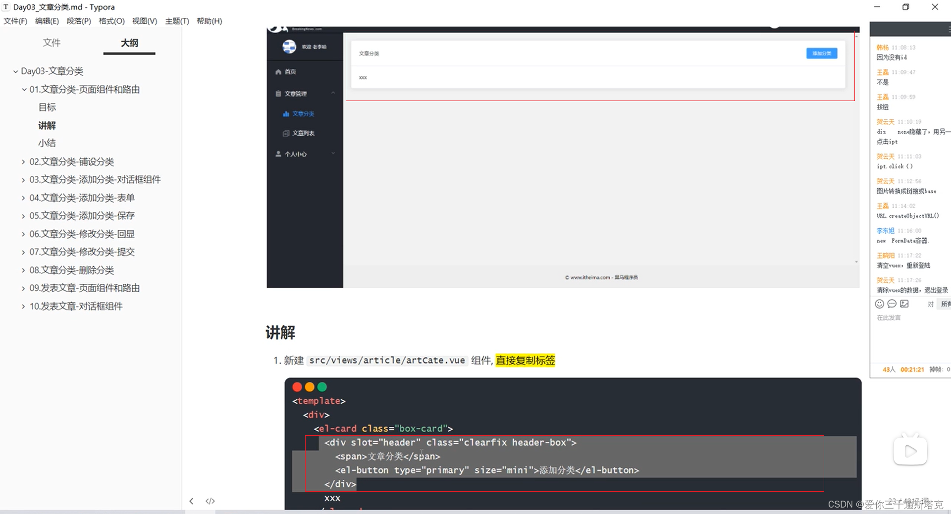Expand 04.文章分类-添加分类-表单 section
This screenshot has height=514, width=951.
point(23,198)
